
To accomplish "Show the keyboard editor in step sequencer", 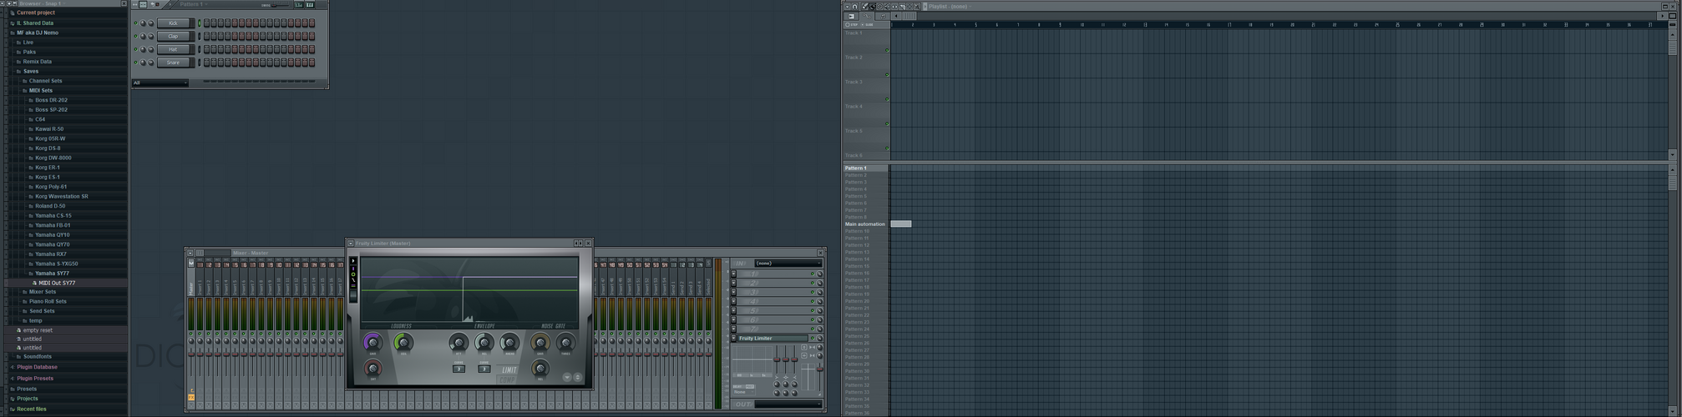I will pyautogui.click(x=310, y=5).
